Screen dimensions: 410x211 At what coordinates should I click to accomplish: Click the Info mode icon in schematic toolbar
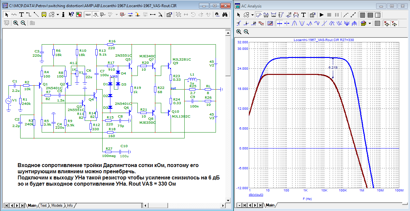click(63, 14)
